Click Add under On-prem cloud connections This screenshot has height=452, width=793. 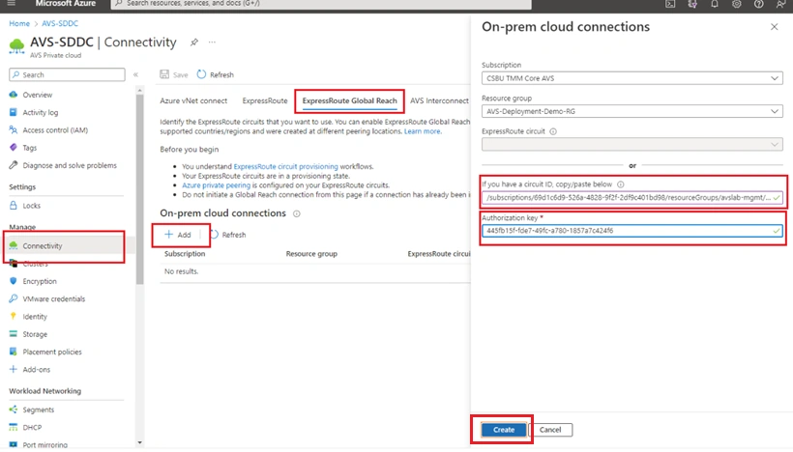click(178, 235)
